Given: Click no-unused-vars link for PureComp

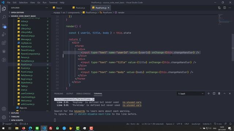Looking at the screenshot, I should [x=132, y=105].
